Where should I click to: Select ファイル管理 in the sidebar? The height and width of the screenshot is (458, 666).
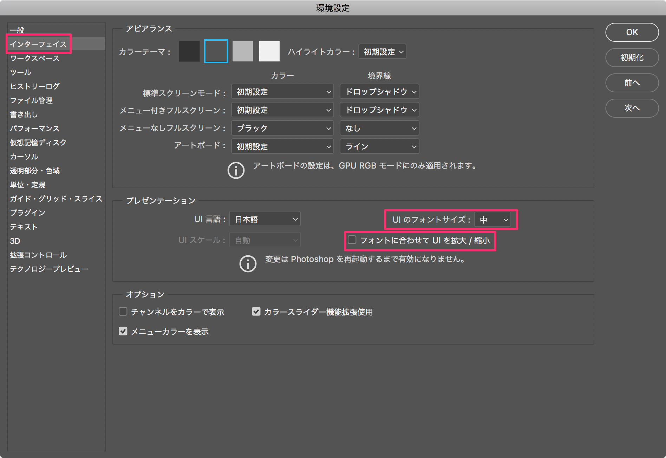pos(56,100)
